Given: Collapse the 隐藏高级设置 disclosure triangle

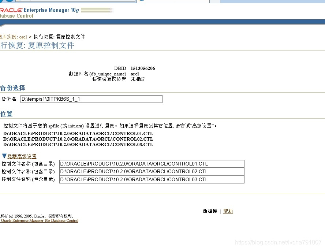Looking at the screenshot, I should point(4,156).
